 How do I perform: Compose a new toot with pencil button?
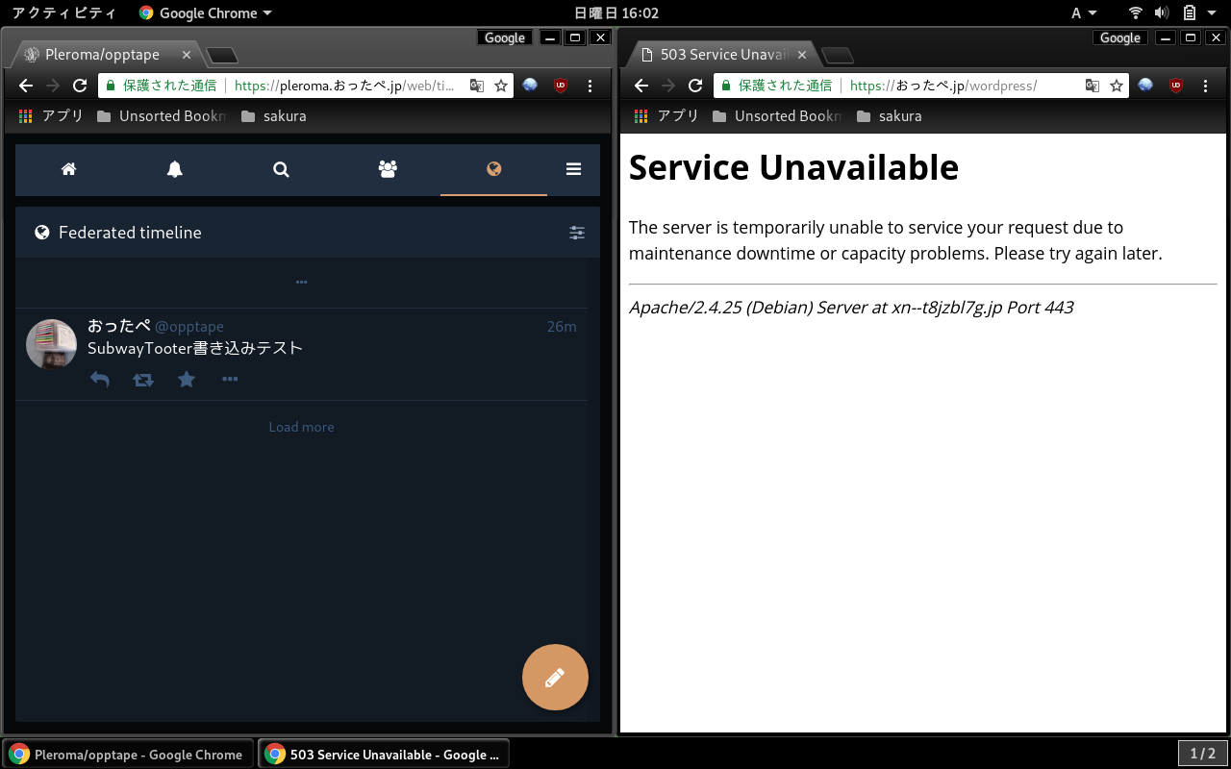click(555, 678)
